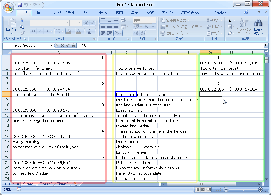Click the percent style icon
The image size is (271, 195).
146,27
